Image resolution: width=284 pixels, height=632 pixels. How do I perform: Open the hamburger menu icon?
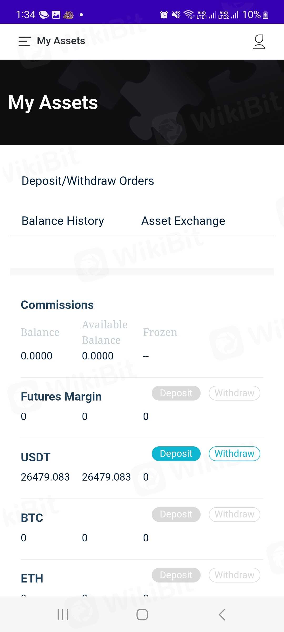(24, 41)
